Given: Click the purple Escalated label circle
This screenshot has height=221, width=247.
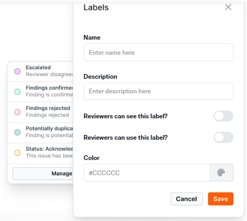Looking at the screenshot, I should (x=17, y=71).
